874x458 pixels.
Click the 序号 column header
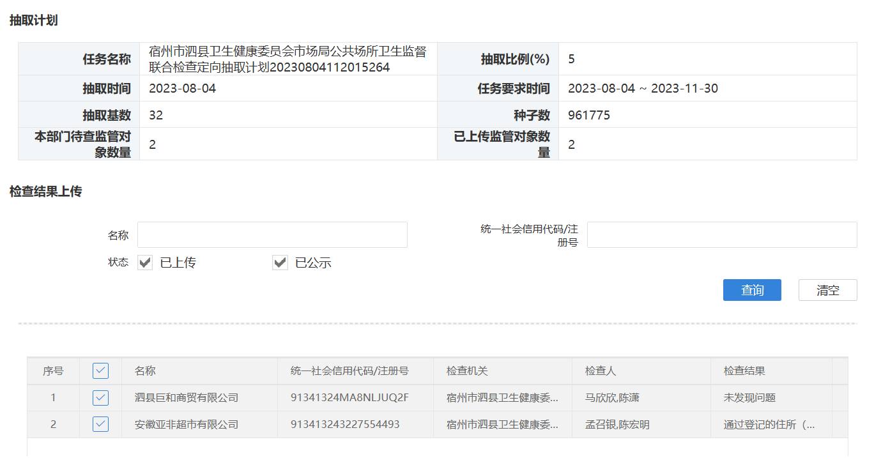(53, 370)
